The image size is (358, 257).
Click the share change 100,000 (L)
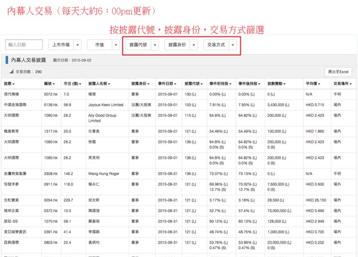point(277,131)
